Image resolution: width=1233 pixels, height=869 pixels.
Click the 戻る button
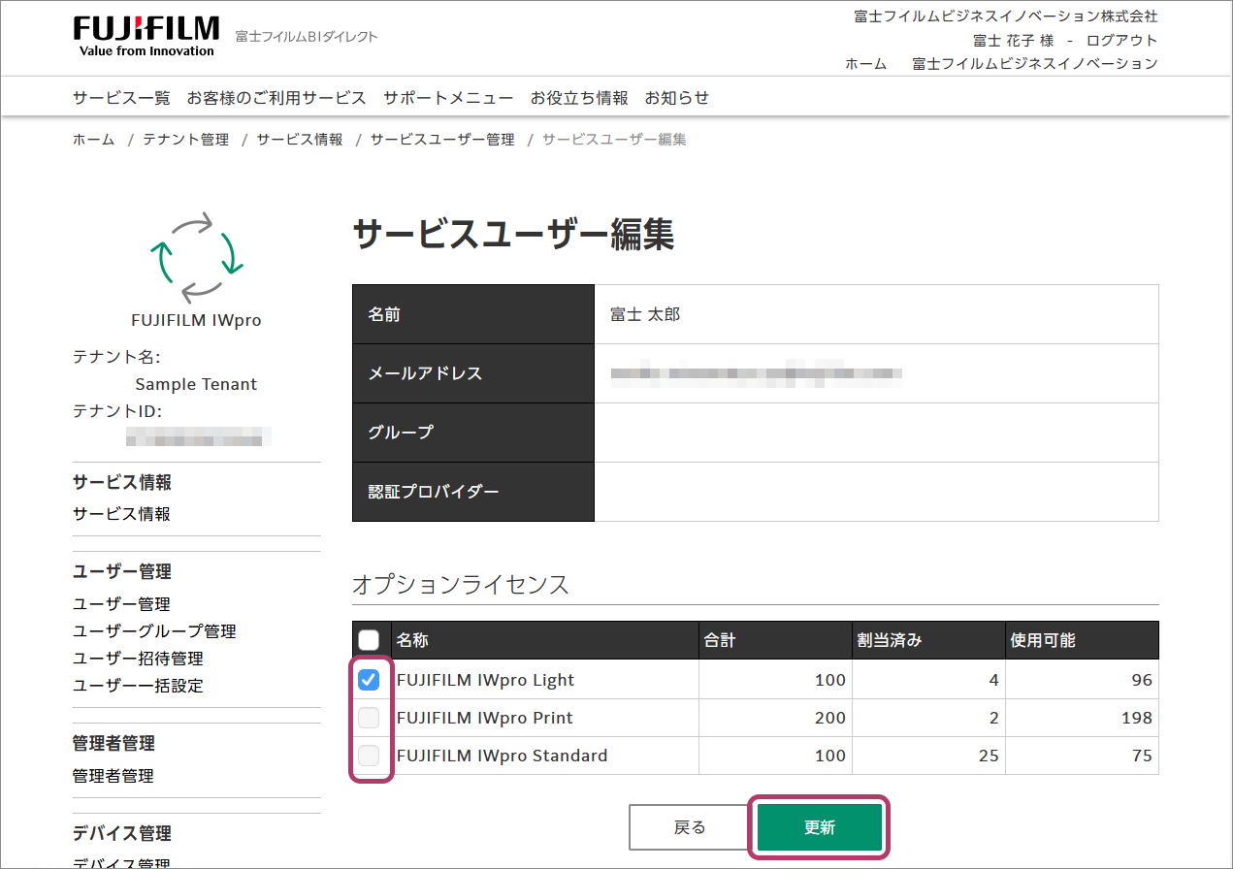tap(690, 827)
